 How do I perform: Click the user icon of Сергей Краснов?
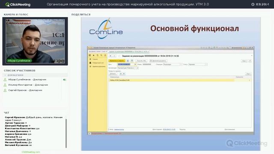tap(5, 90)
